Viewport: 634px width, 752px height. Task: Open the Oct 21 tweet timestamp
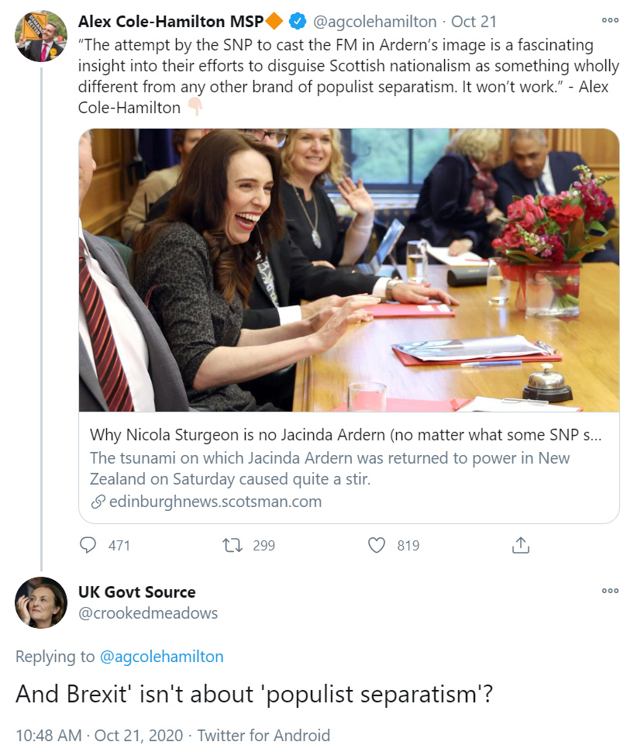(474, 22)
